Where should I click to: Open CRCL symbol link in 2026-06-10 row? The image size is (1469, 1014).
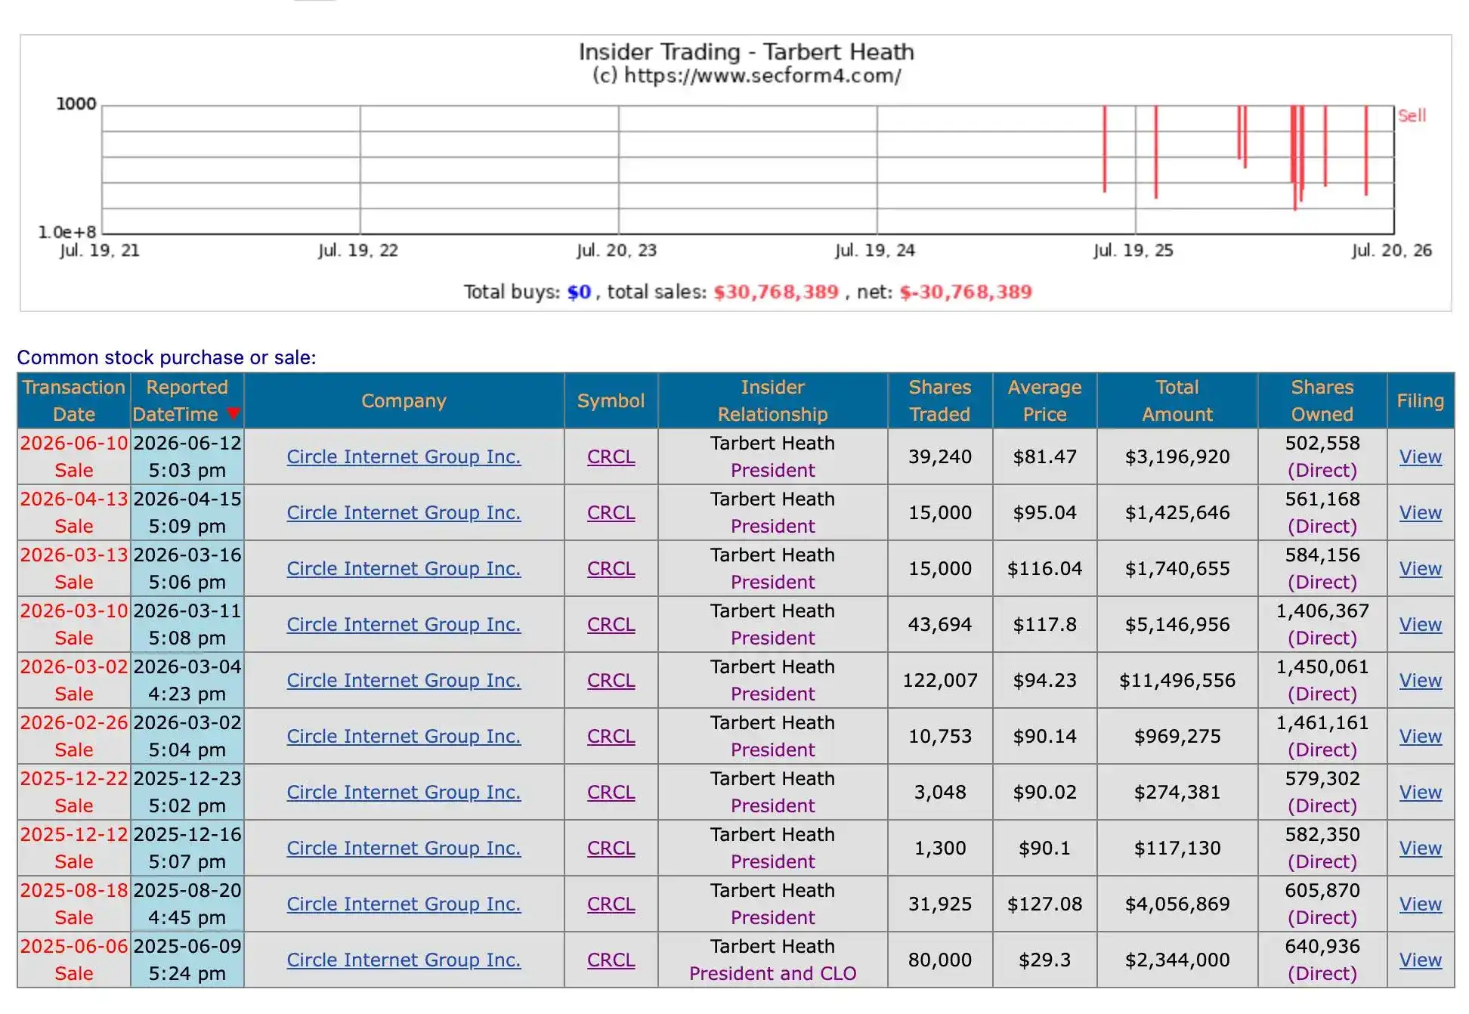point(611,456)
